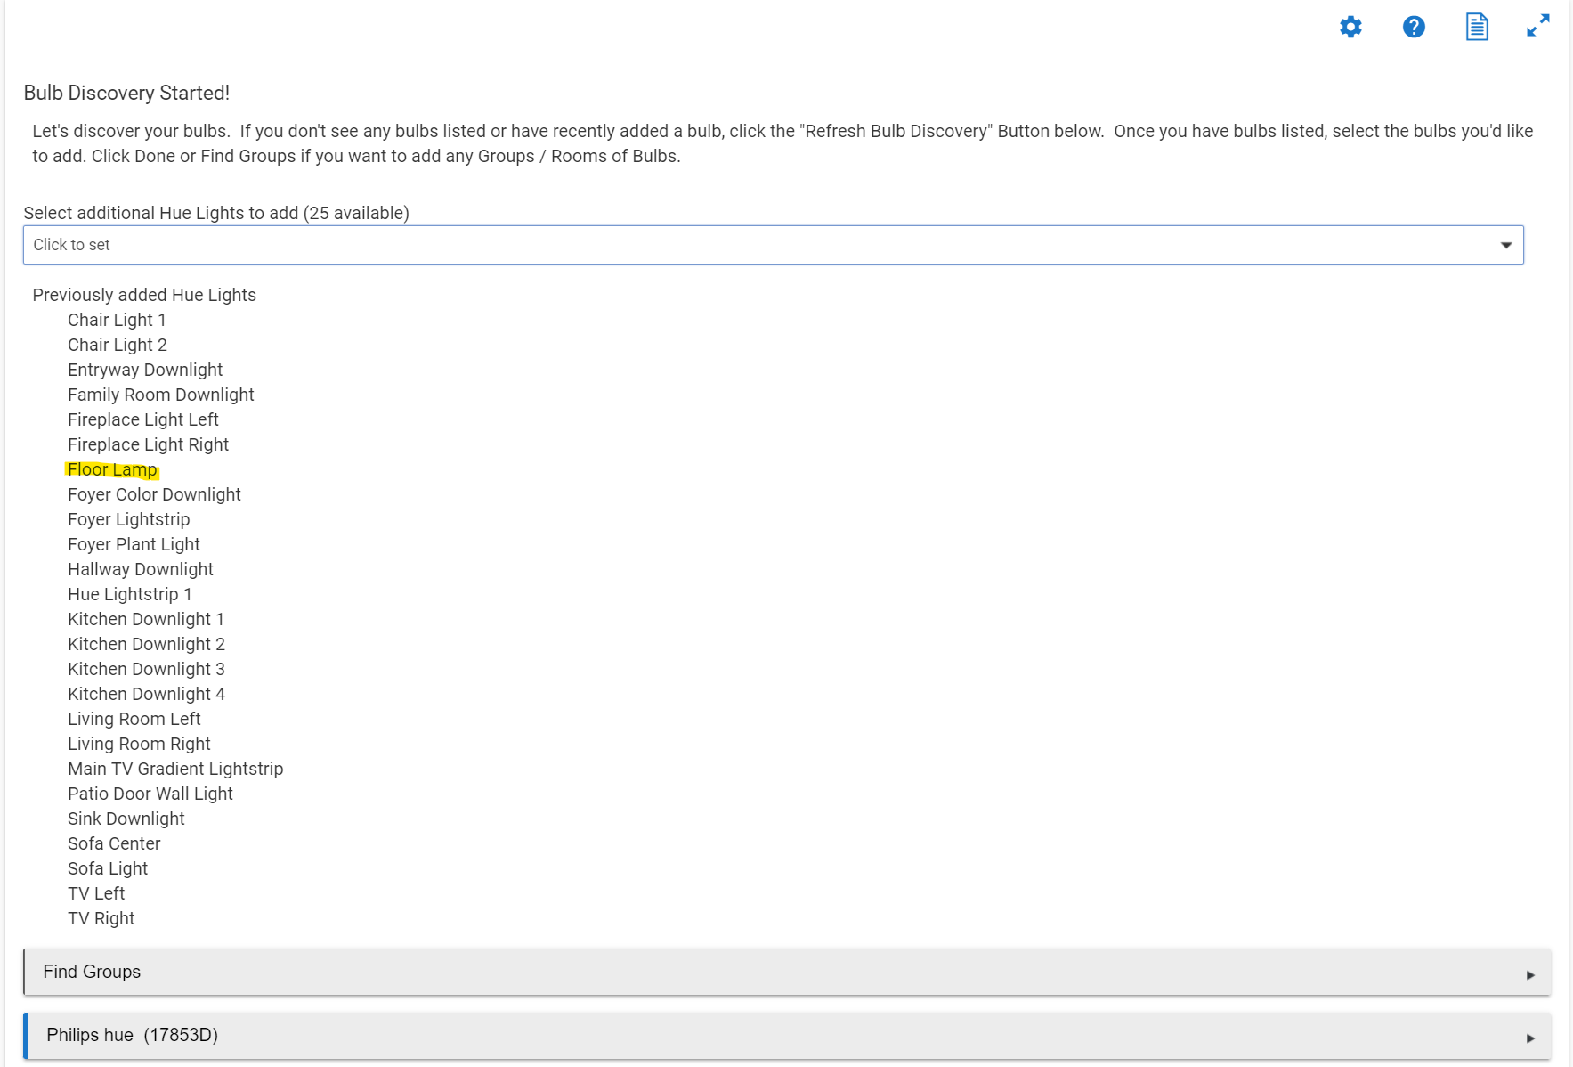This screenshot has width=1573, height=1067.
Task: Open the settings gear icon
Action: [1350, 27]
